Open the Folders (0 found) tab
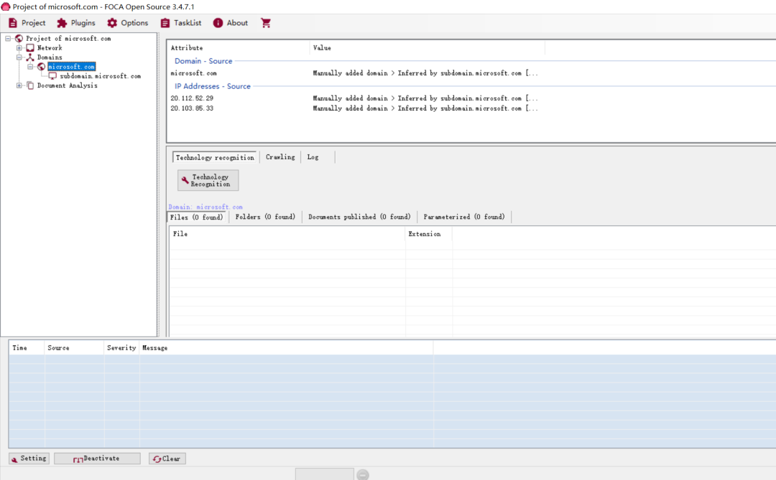776x480 pixels. click(265, 217)
